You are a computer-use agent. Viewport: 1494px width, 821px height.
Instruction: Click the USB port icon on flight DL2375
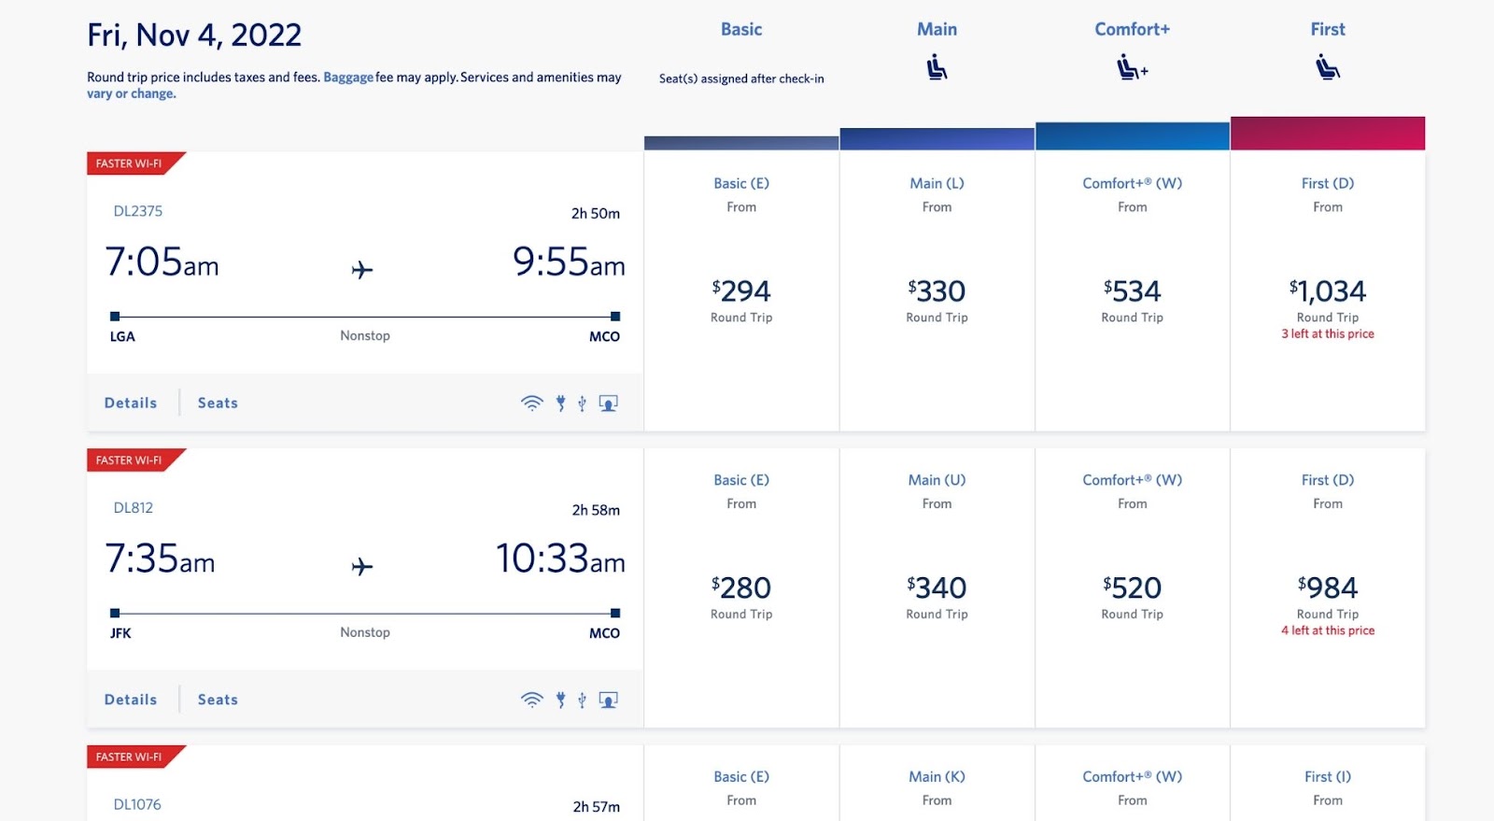[582, 403]
